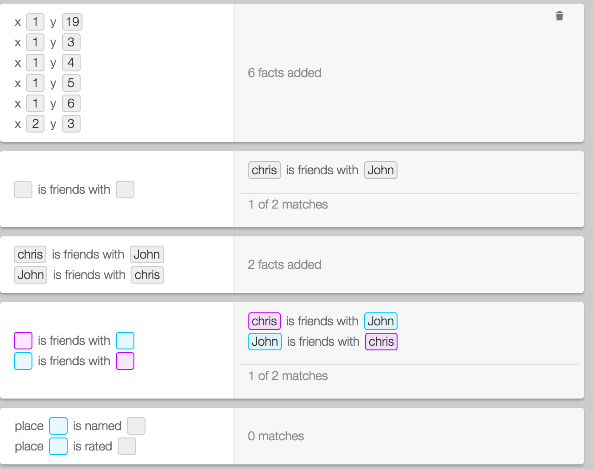Viewport: 594px width, 469px height.
Task: Click '1 of 2 matches' under the colored results
Action: 288,376
